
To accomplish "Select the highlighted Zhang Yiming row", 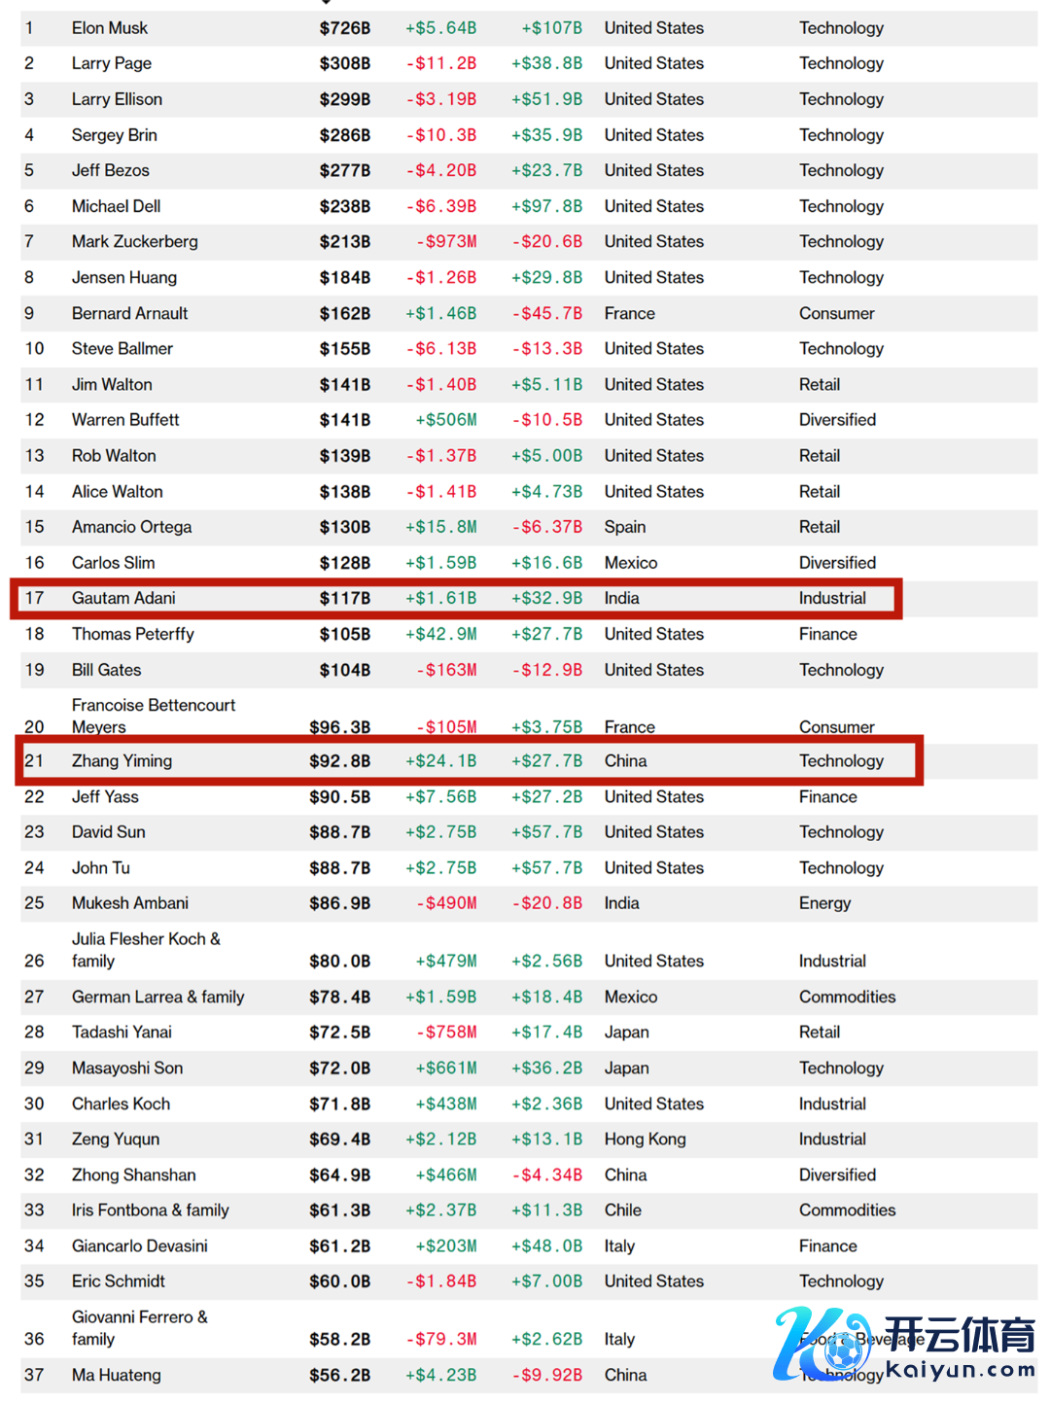I will [x=469, y=760].
